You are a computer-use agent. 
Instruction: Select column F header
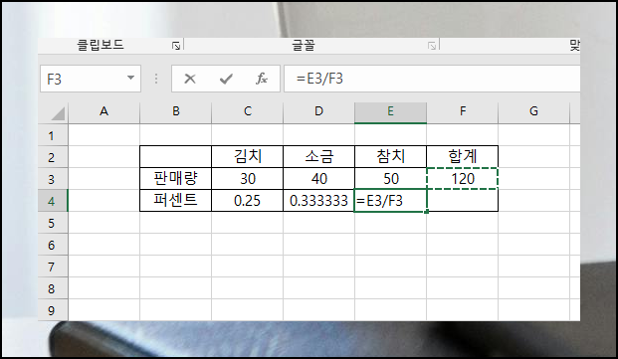coord(463,112)
